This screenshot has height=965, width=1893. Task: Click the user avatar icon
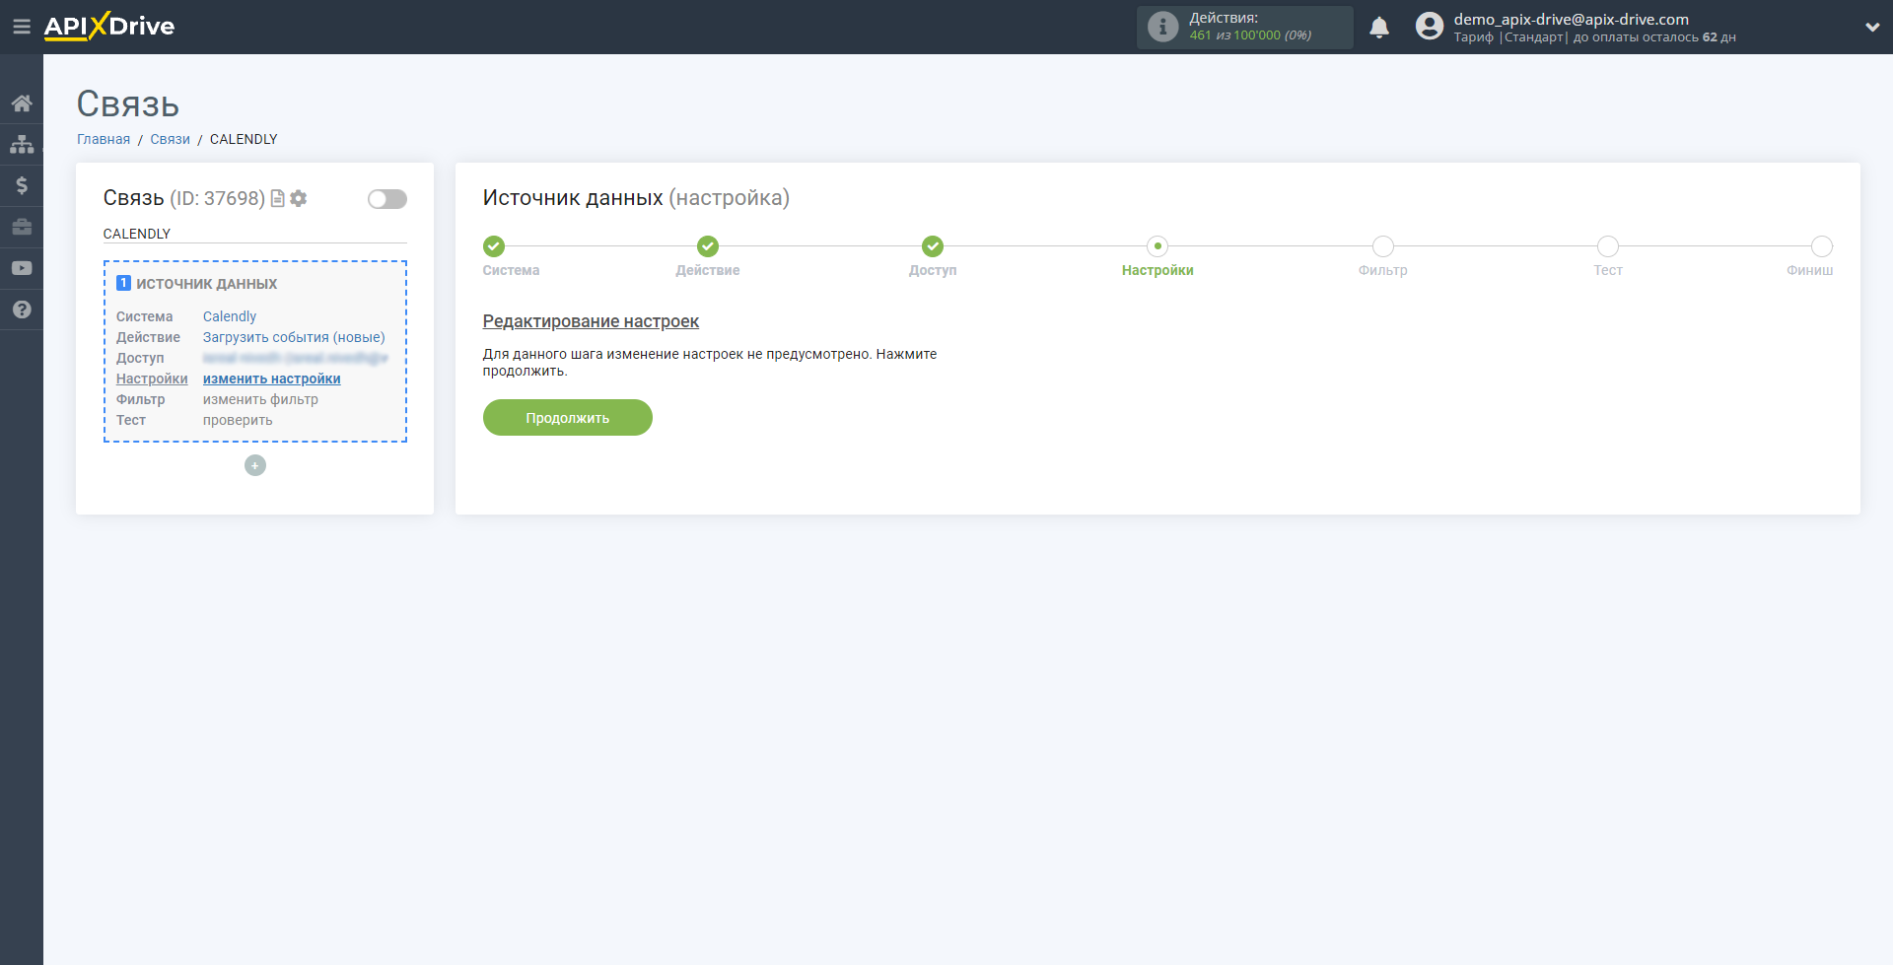pyautogui.click(x=1430, y=27)
